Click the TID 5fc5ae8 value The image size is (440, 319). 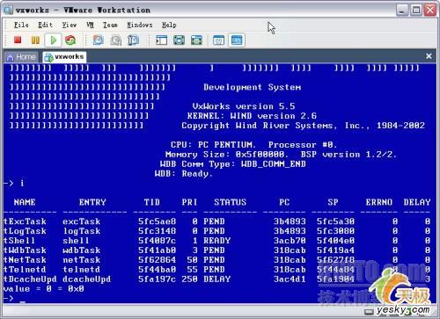tap(158, 221)
